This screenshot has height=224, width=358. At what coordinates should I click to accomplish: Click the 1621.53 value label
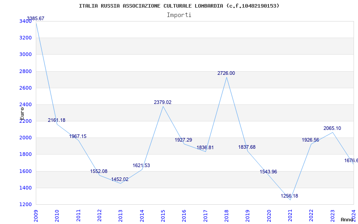pos(141,165)
